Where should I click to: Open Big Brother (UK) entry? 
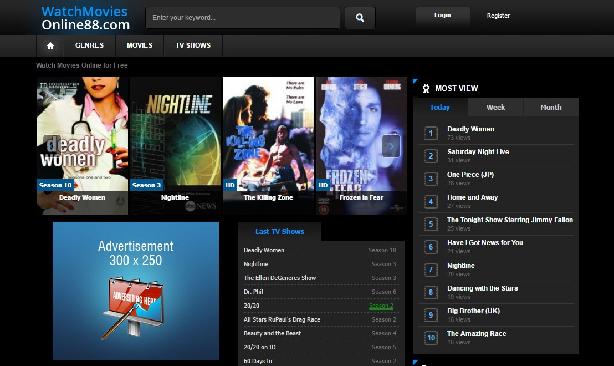pyautogui.click(x=473, y=311)
